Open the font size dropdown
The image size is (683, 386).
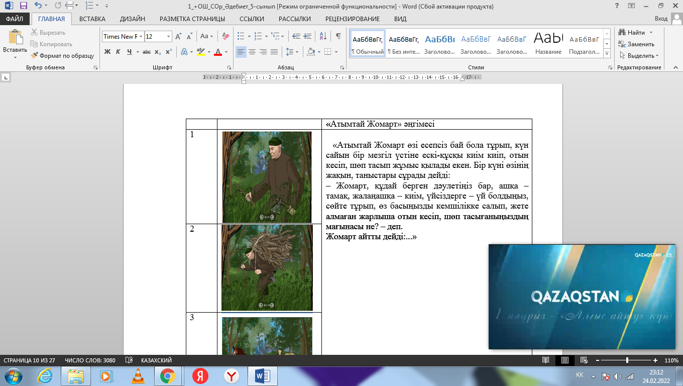click(168, 36)
